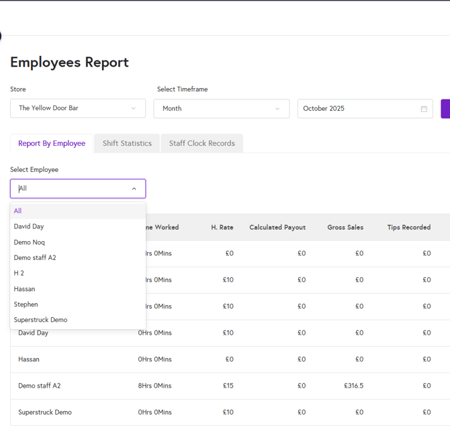Pick Stephen from the employee dropdown
The height and width of the screenshot is (426, 450).
pyautogui.click(x=26, y=304)
